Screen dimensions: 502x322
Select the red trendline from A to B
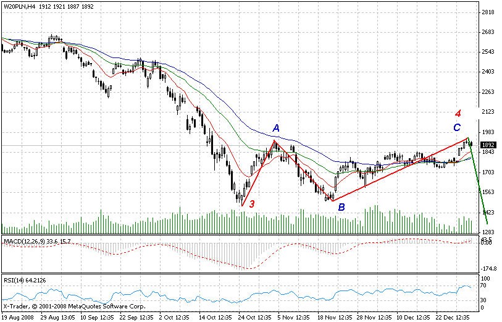coord(304,171)
